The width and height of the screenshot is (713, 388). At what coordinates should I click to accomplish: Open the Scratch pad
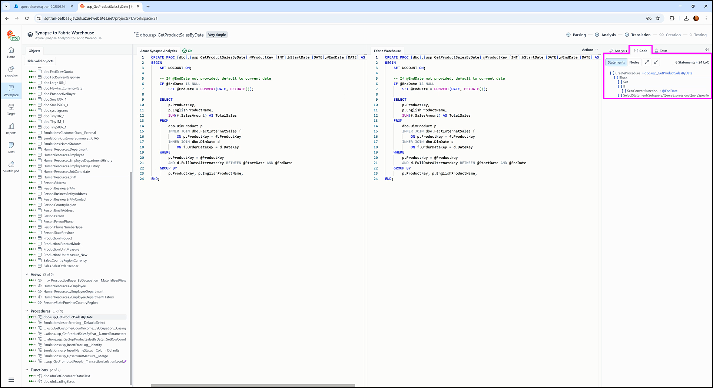[11, 167]
